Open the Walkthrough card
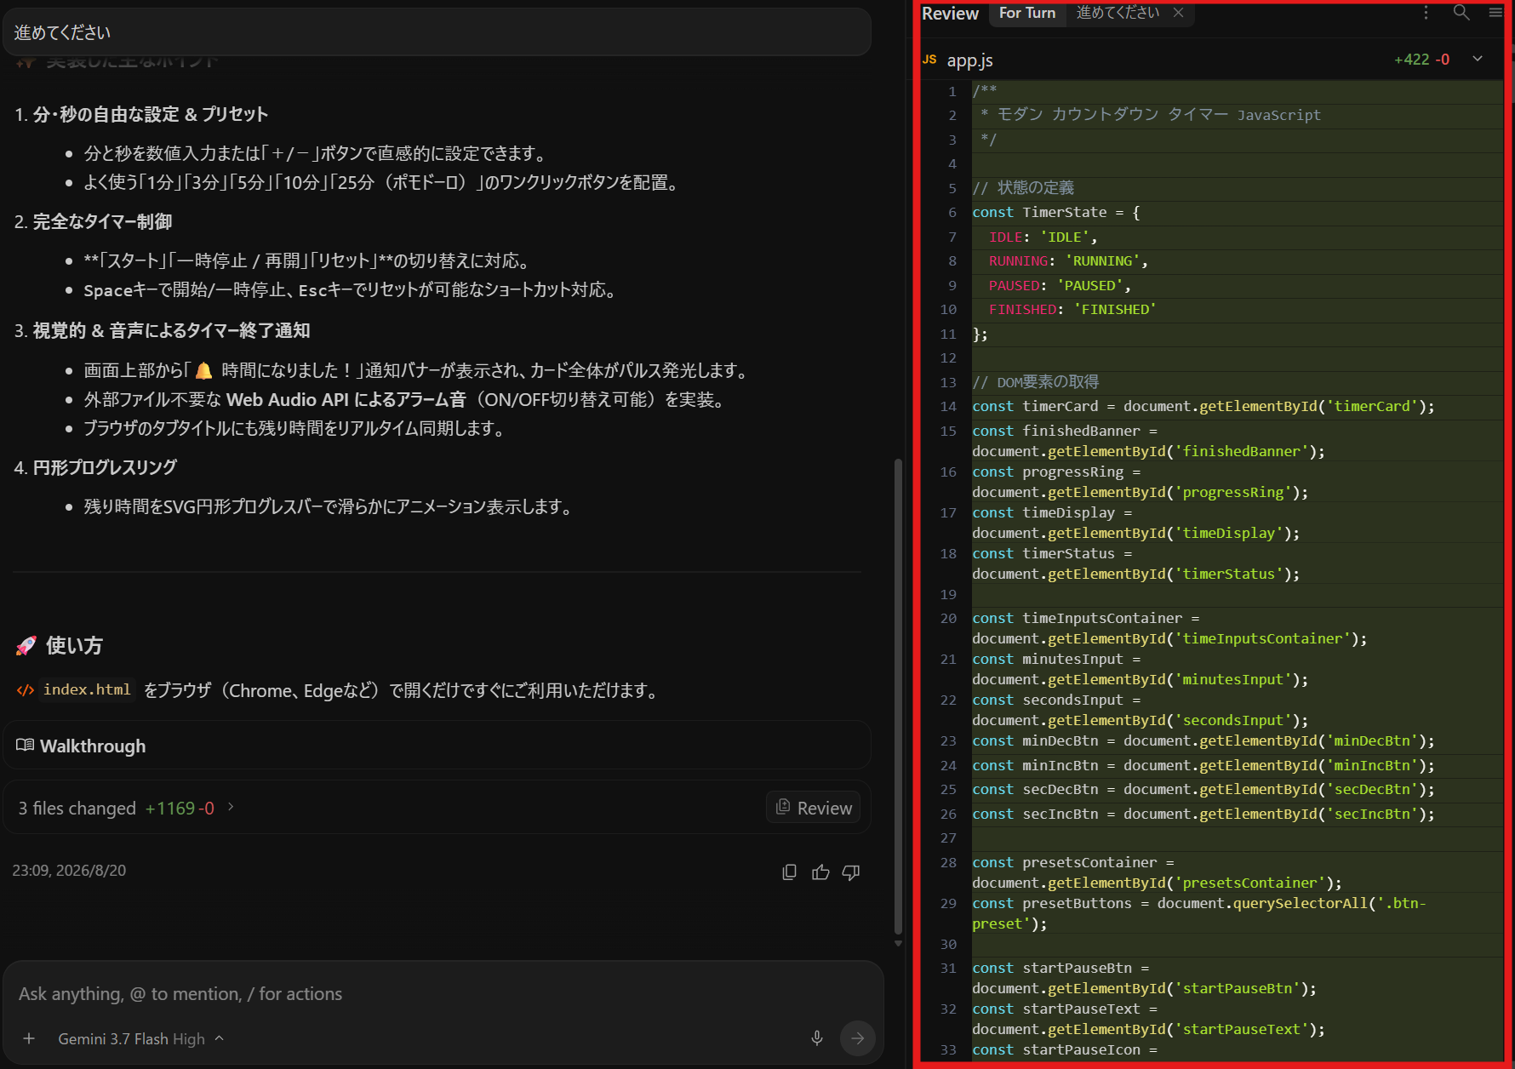Image resolution: width=1515 pixels, height=1069 pixels. pyautogui.click(x=437, y=746)
